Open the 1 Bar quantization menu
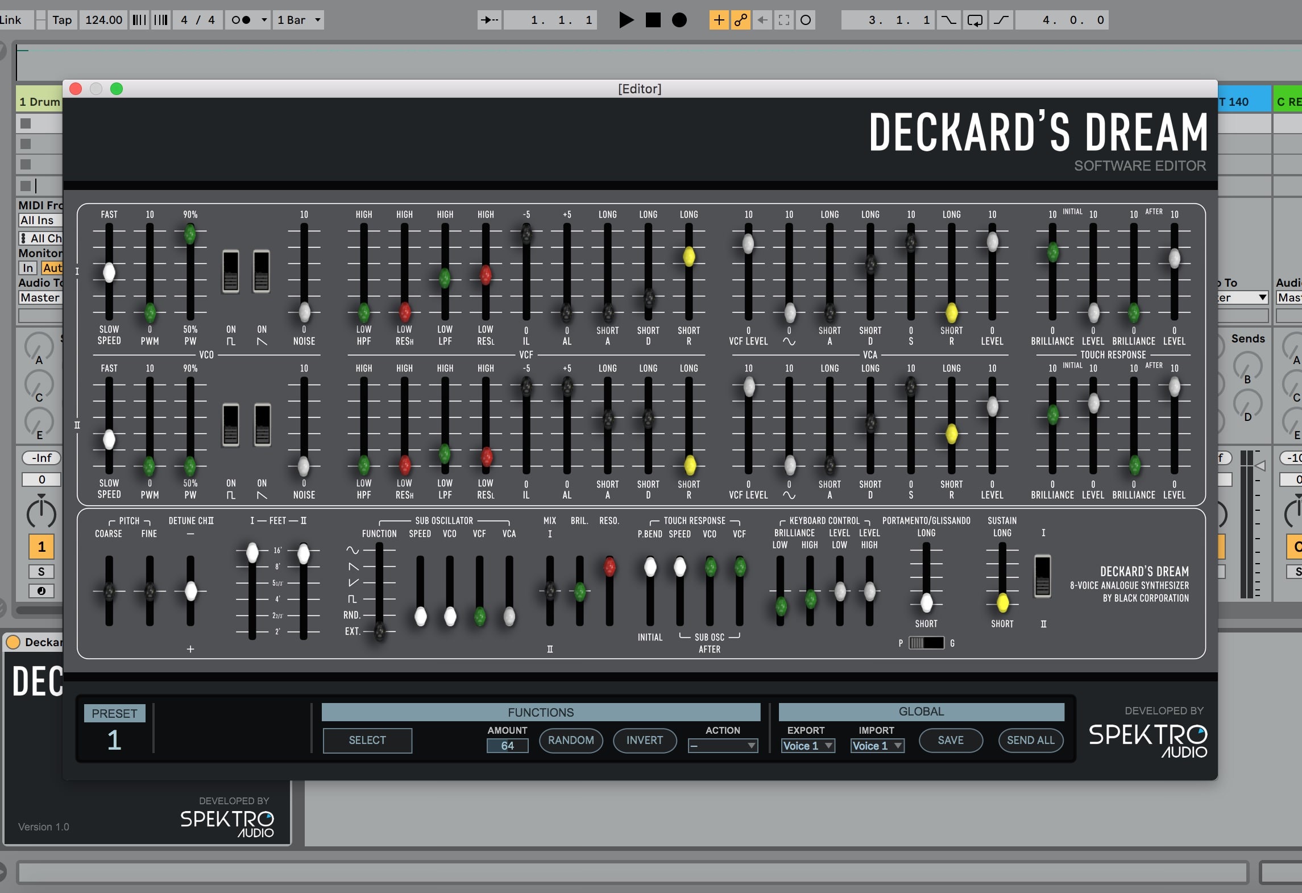The width and height of the screenshot is (1302, 893). tap(298, 20)
